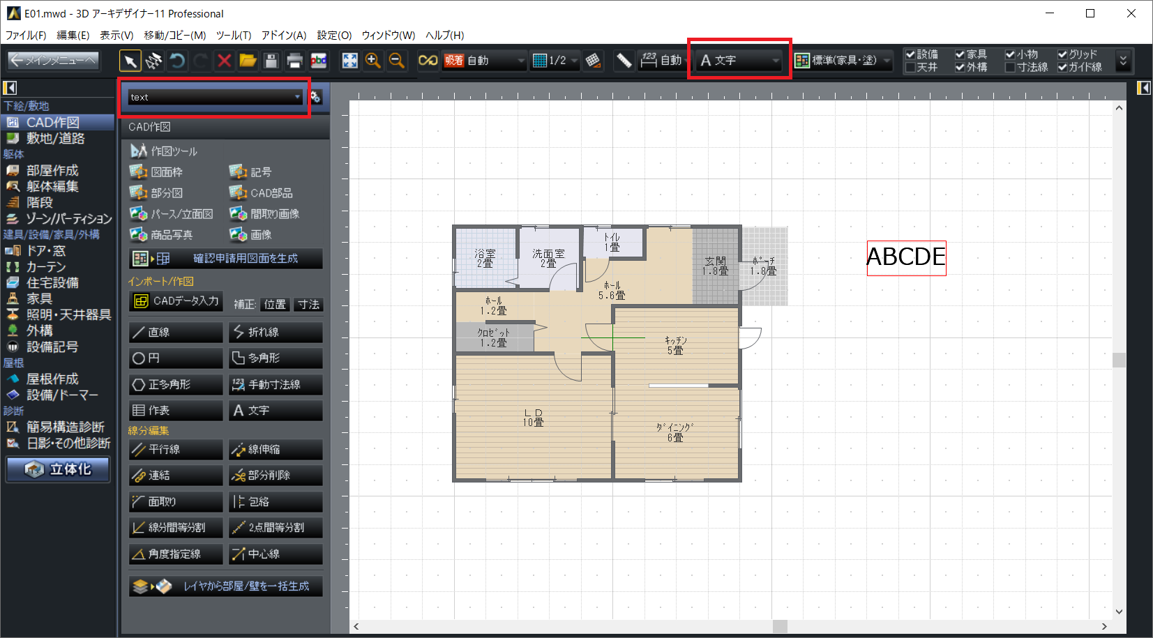Viewport: 1153px width, 638px height.
Task: Click the undo arrow icon
Action: [177, 61]
